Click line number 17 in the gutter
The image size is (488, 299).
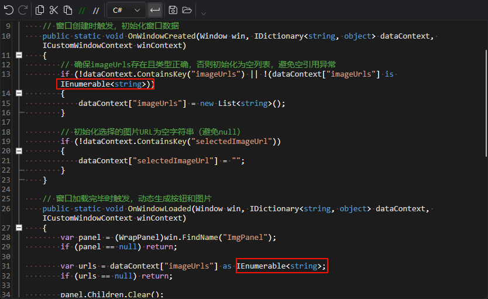(6, 122)
